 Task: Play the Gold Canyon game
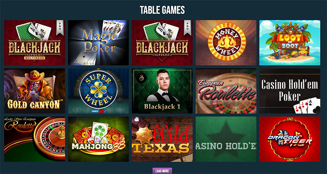(x=35, y=91)
